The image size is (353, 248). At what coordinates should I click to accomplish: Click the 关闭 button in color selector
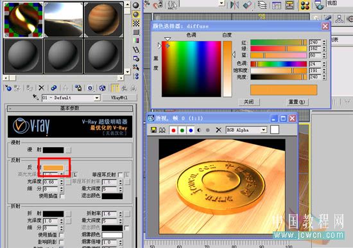click(249, 102)
